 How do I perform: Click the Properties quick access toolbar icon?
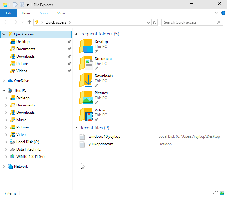15,5
